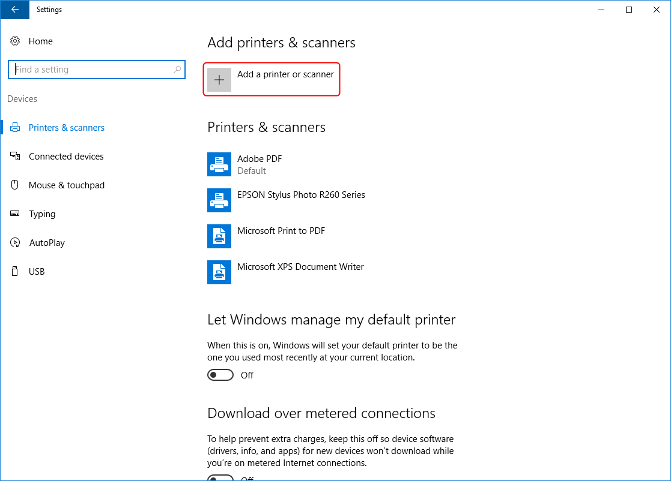Screen dimensions: 671x481
Task: Go to Mouse & touchpad settings
Action: point(66,185)
